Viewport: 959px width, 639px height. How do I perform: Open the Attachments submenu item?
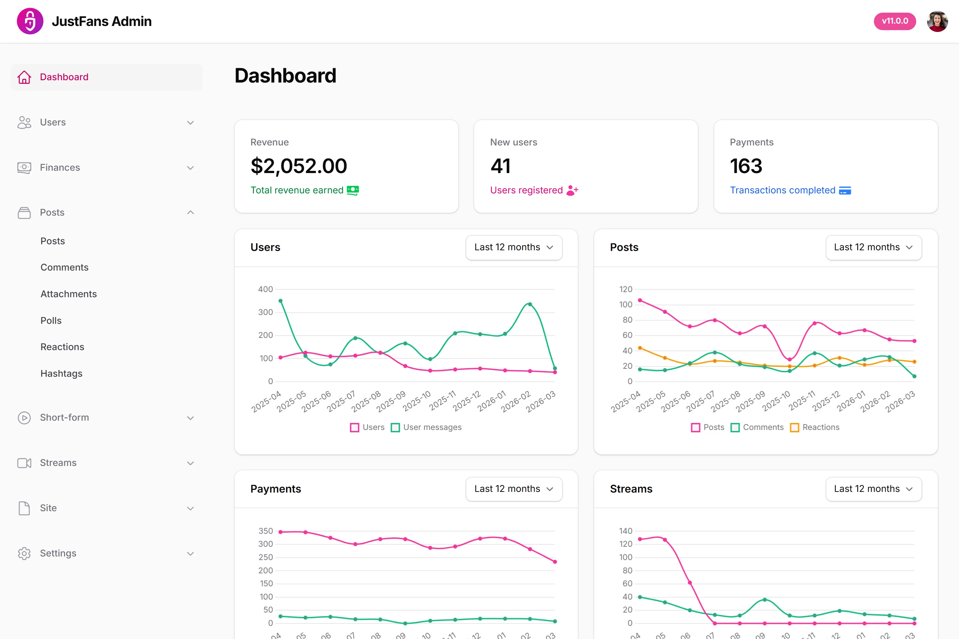69,294
